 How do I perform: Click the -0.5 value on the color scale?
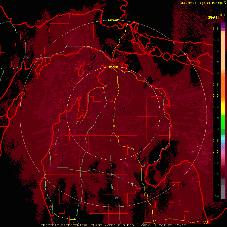tap(215, 174)
